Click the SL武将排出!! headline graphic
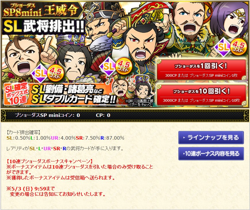The width and height of the screenshot is (250, 210). (43, 26)
